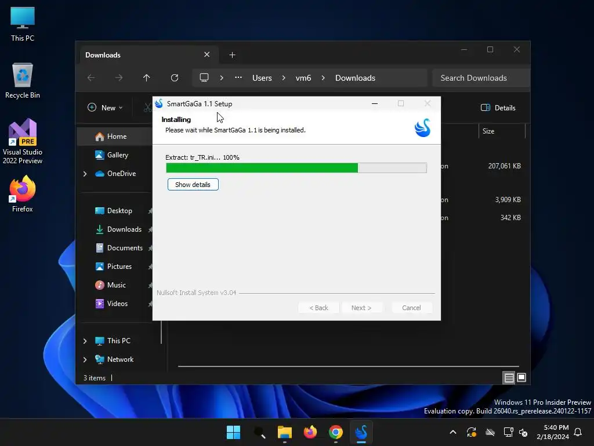Click the Next button in installer
Screen dimensions: 594x446
tap(361, 308)
